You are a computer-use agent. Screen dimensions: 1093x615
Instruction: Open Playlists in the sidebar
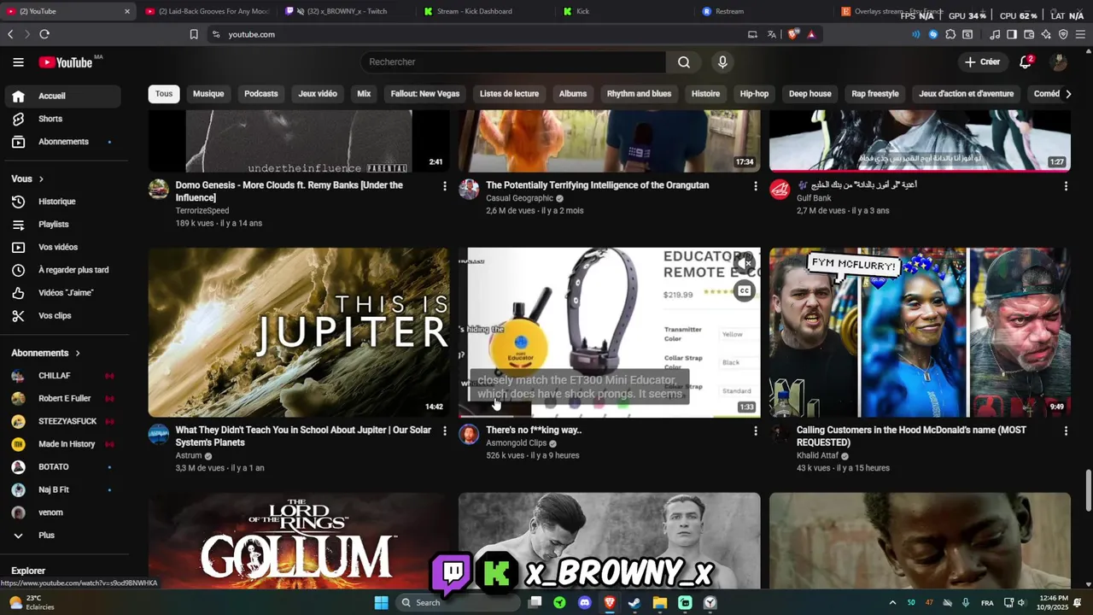63,225
